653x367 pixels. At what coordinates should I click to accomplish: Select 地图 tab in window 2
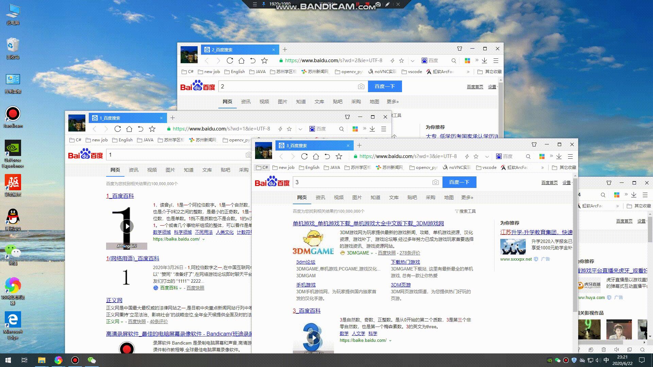pyautogui.click(x=374, y=102)
